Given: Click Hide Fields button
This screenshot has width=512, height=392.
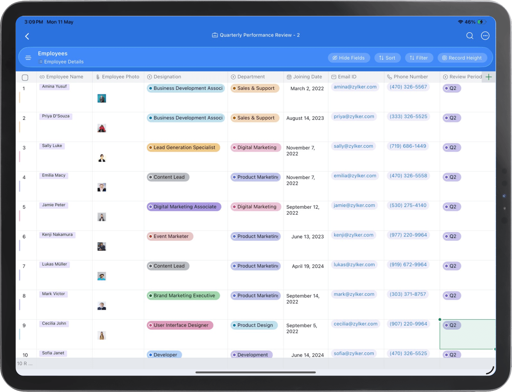Looking at the screenshot, I should pos(349,58).
